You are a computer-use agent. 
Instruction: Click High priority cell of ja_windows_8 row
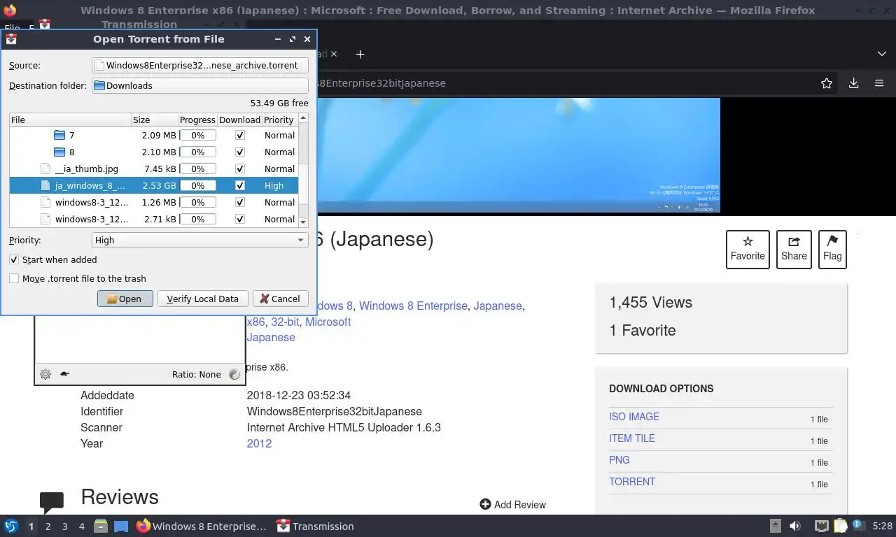274,185
